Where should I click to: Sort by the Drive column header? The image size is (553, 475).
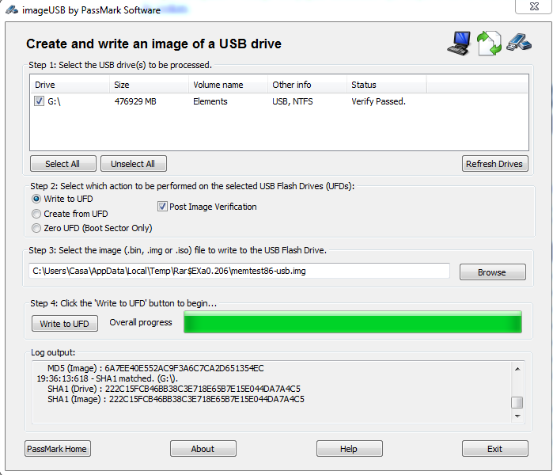70,85
